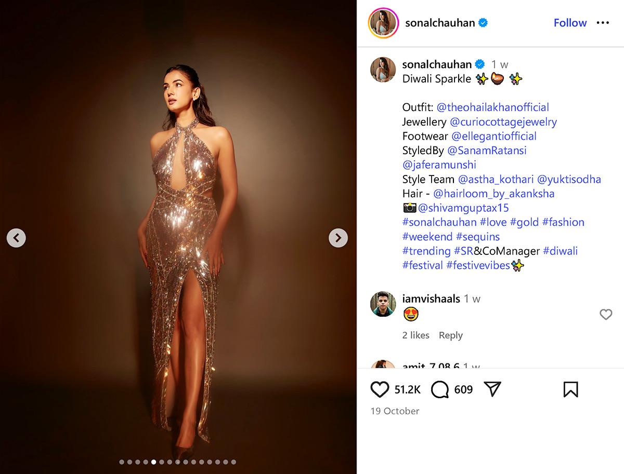Share the post with the paper plane icon

[x=492, y=389]
